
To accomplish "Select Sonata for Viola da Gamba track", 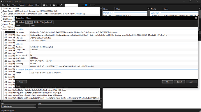I will tap(52, 98).
